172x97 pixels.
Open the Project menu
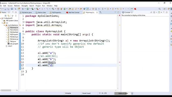38,6
